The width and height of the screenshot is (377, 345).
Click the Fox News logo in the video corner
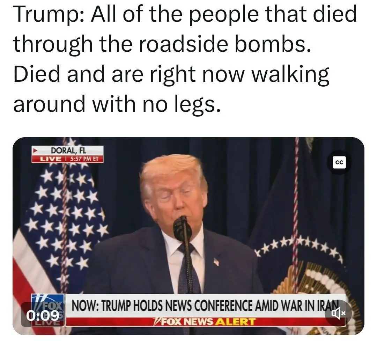pyautogui.click(x=48, y=310)
